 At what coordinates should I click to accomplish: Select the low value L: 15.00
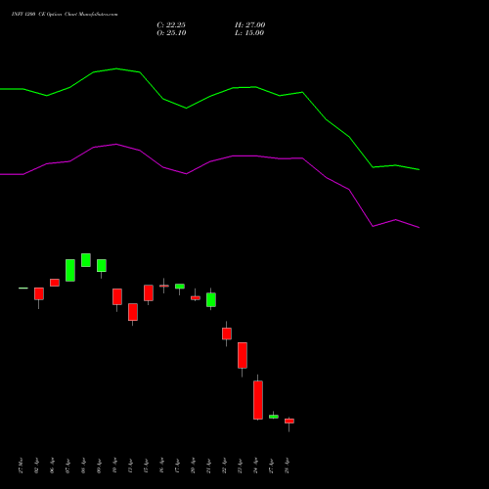coord(249,33)
